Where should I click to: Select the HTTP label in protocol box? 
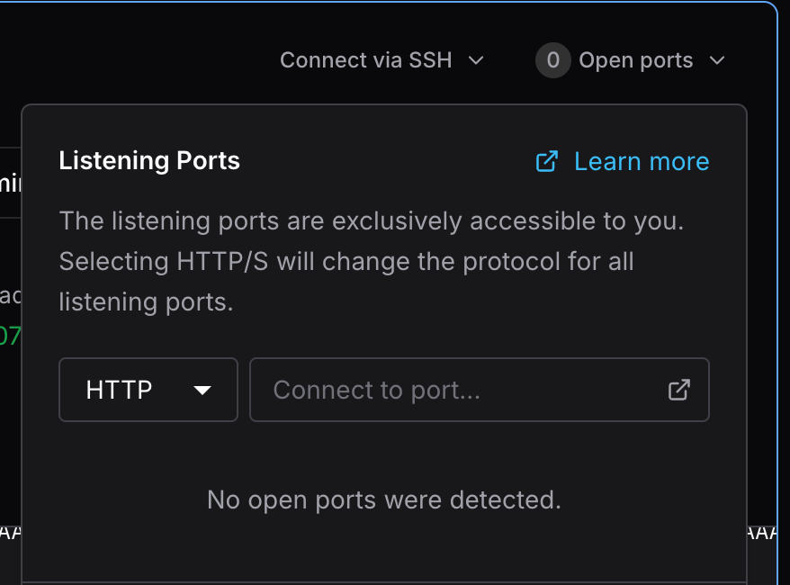pyautogui.click(x=119, y=390)
